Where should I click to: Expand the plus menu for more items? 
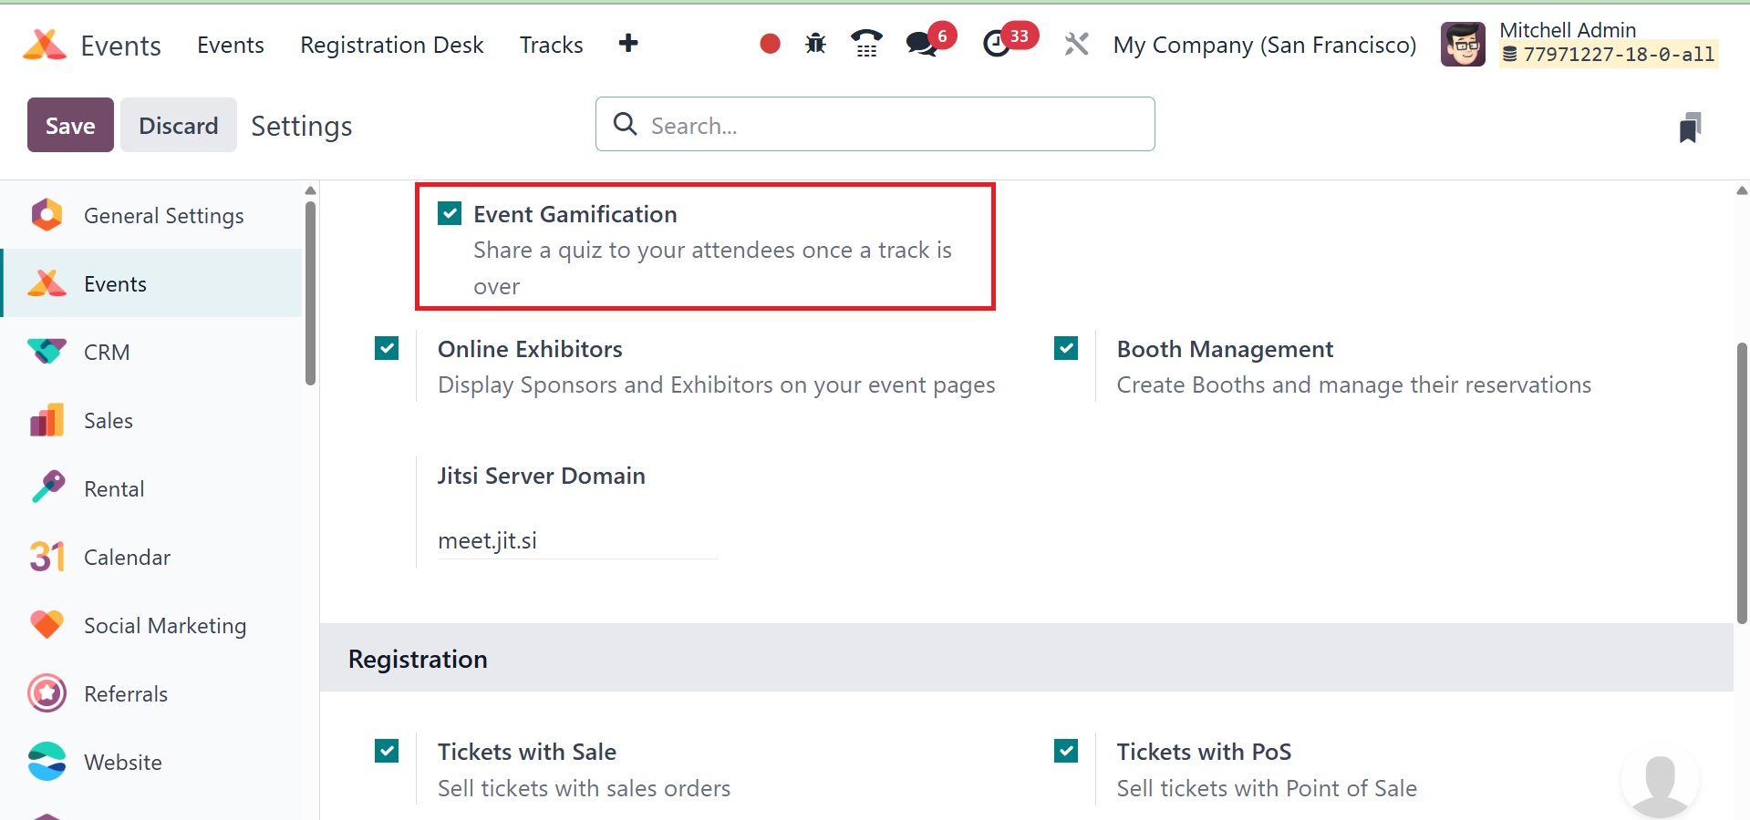point(627,44)
